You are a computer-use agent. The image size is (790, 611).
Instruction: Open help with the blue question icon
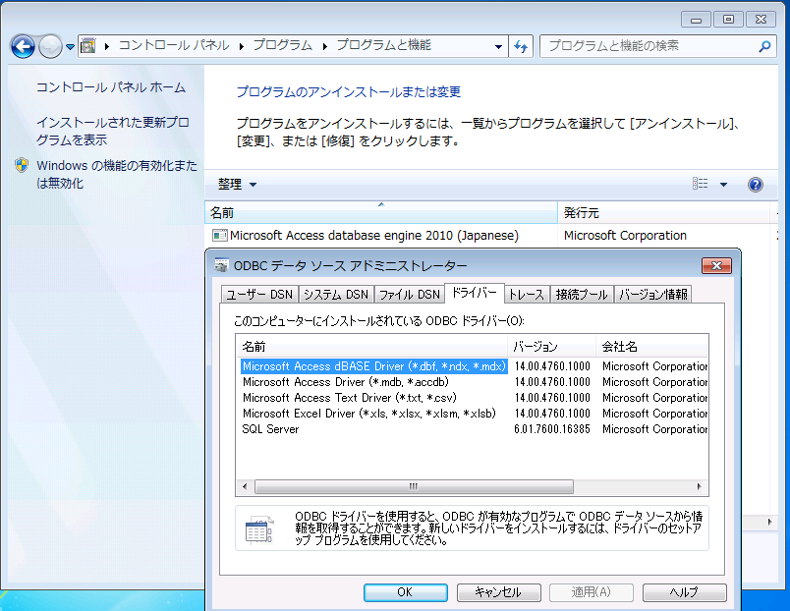coord(756,185)
